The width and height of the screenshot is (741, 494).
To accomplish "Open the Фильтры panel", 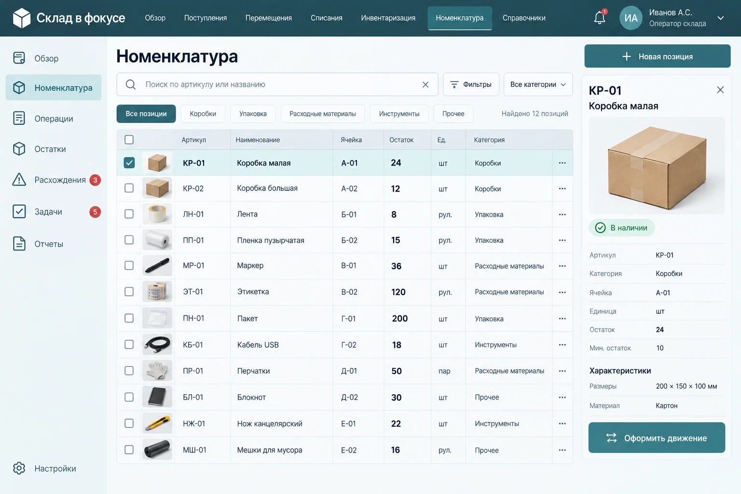I will coord(471,84).
